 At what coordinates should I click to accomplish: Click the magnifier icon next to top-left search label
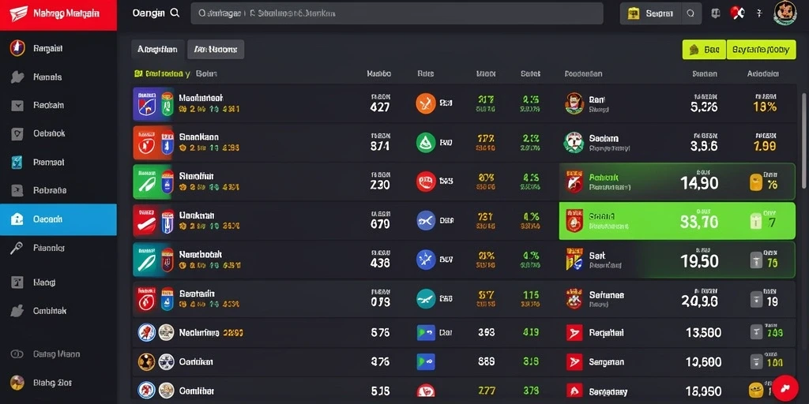(175, 13)
